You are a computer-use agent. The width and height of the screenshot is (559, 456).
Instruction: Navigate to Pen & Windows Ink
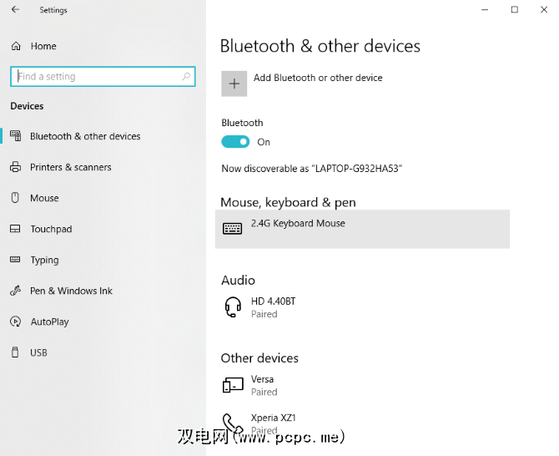[71, 291]
